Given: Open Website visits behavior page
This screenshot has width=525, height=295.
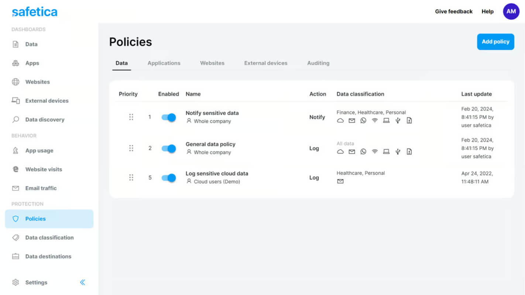Looking at the screenshot, I should 44,169.
